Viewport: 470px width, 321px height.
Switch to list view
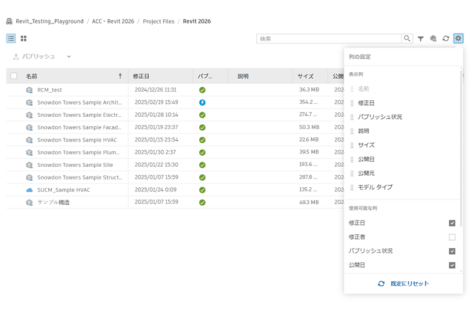[x=11, y=38]
